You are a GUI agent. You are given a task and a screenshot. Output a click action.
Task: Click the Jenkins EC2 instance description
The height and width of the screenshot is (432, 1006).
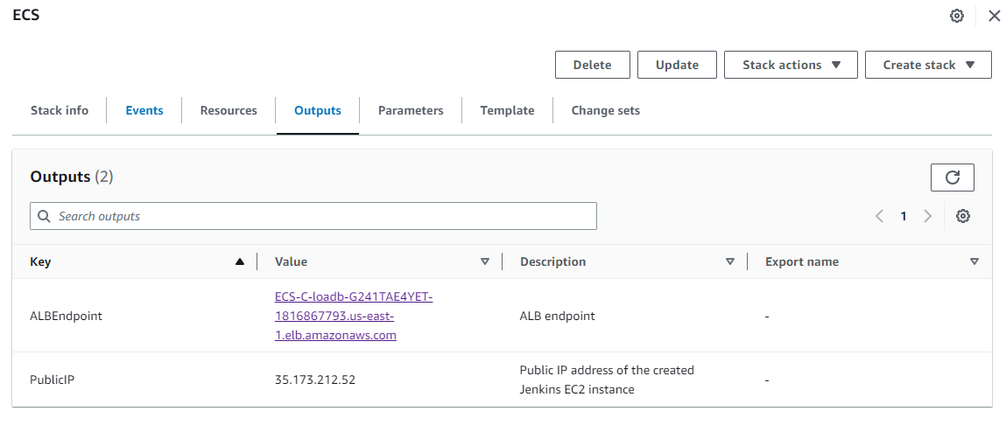pyautogui.click(x=607, y=380)
